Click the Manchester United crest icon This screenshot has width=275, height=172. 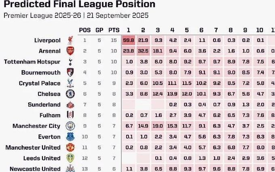tap(70, 147)
